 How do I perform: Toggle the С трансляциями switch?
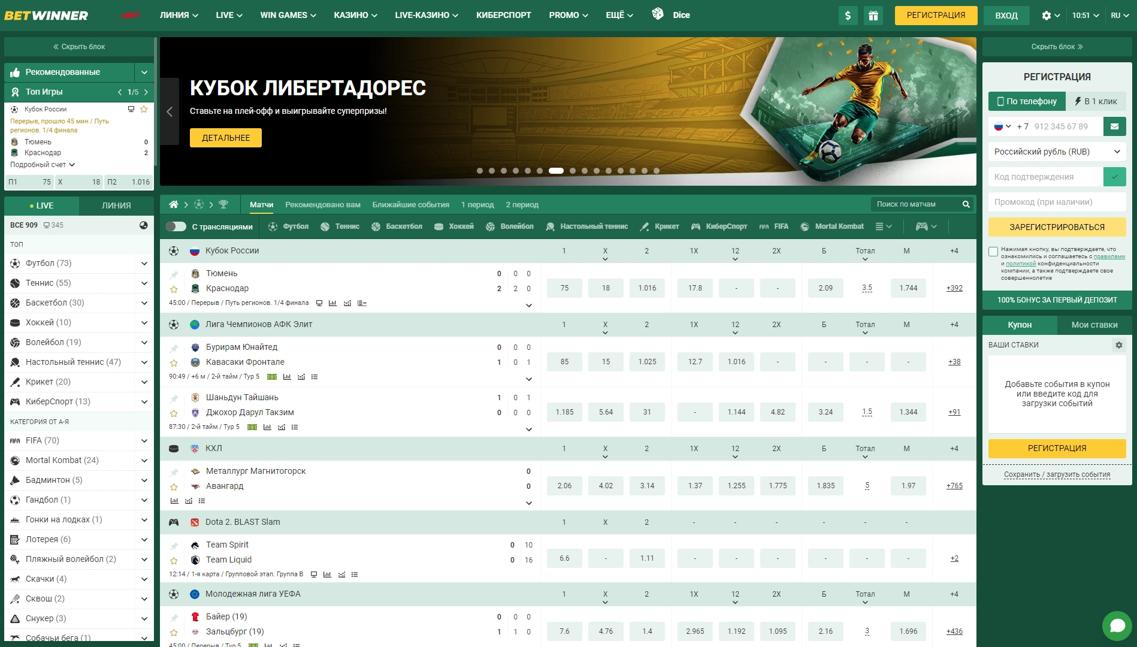click(176, 226)
